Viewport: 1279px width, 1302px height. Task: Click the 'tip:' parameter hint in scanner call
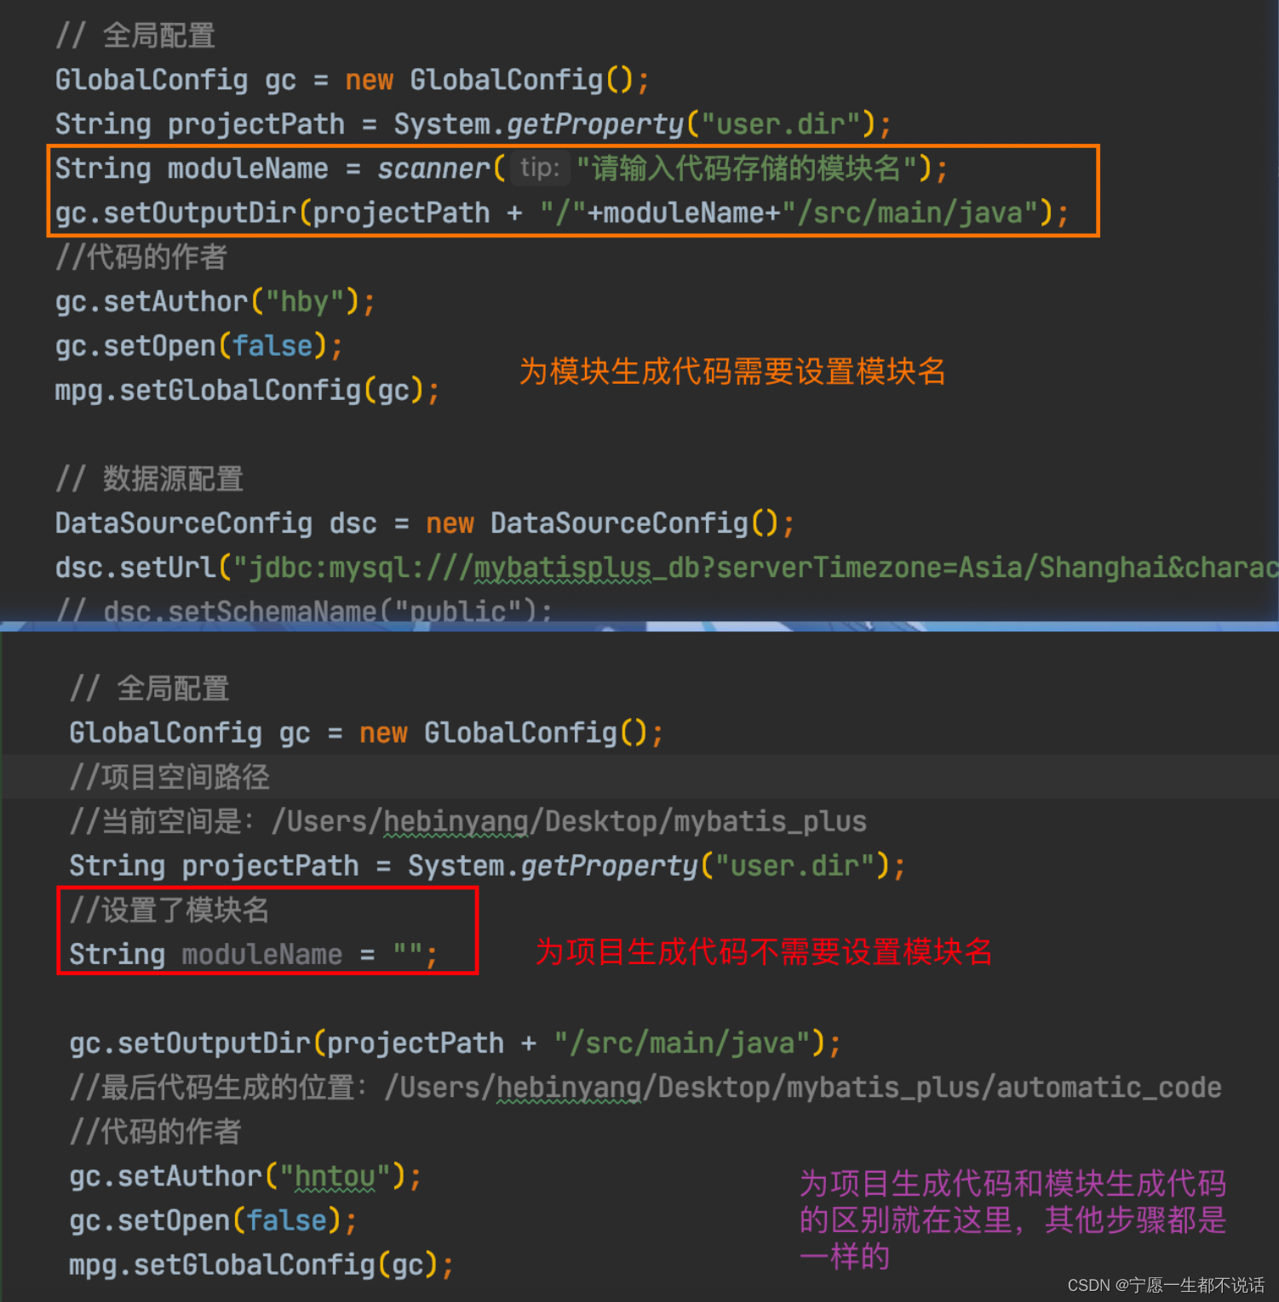[540, 168]
